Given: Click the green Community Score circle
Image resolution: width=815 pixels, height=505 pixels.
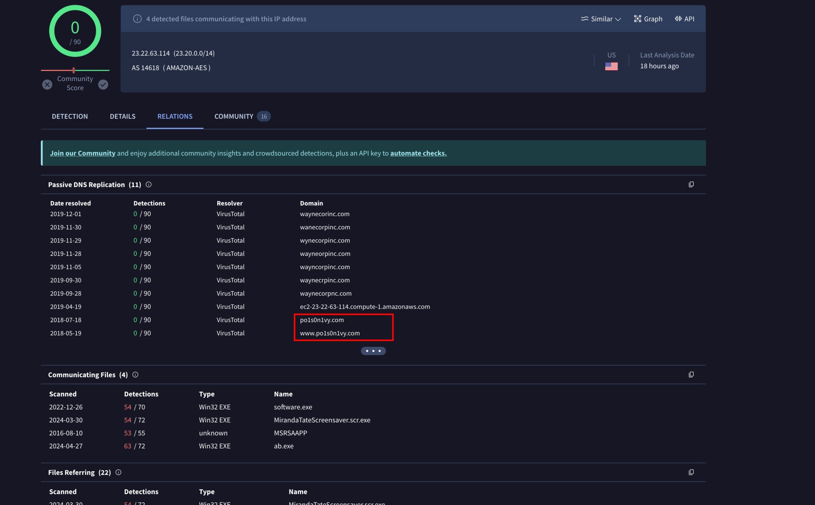Looking at the screenshot, I should pos(75,31).
